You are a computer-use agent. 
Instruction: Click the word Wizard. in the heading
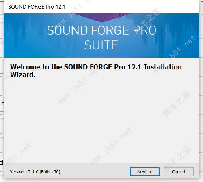pyautogui.click(x=23, y=75)
